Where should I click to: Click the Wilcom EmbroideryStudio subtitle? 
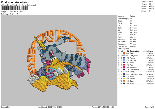[18, 5]
